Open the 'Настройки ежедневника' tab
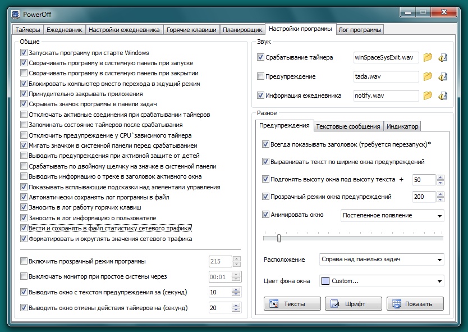This screenshot has width=468, height=332. (124, 30)
